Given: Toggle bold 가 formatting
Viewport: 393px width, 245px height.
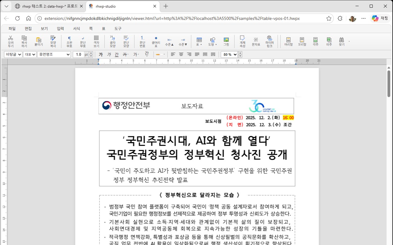Looking at the screenshot, I should click(x=101, y=55).
